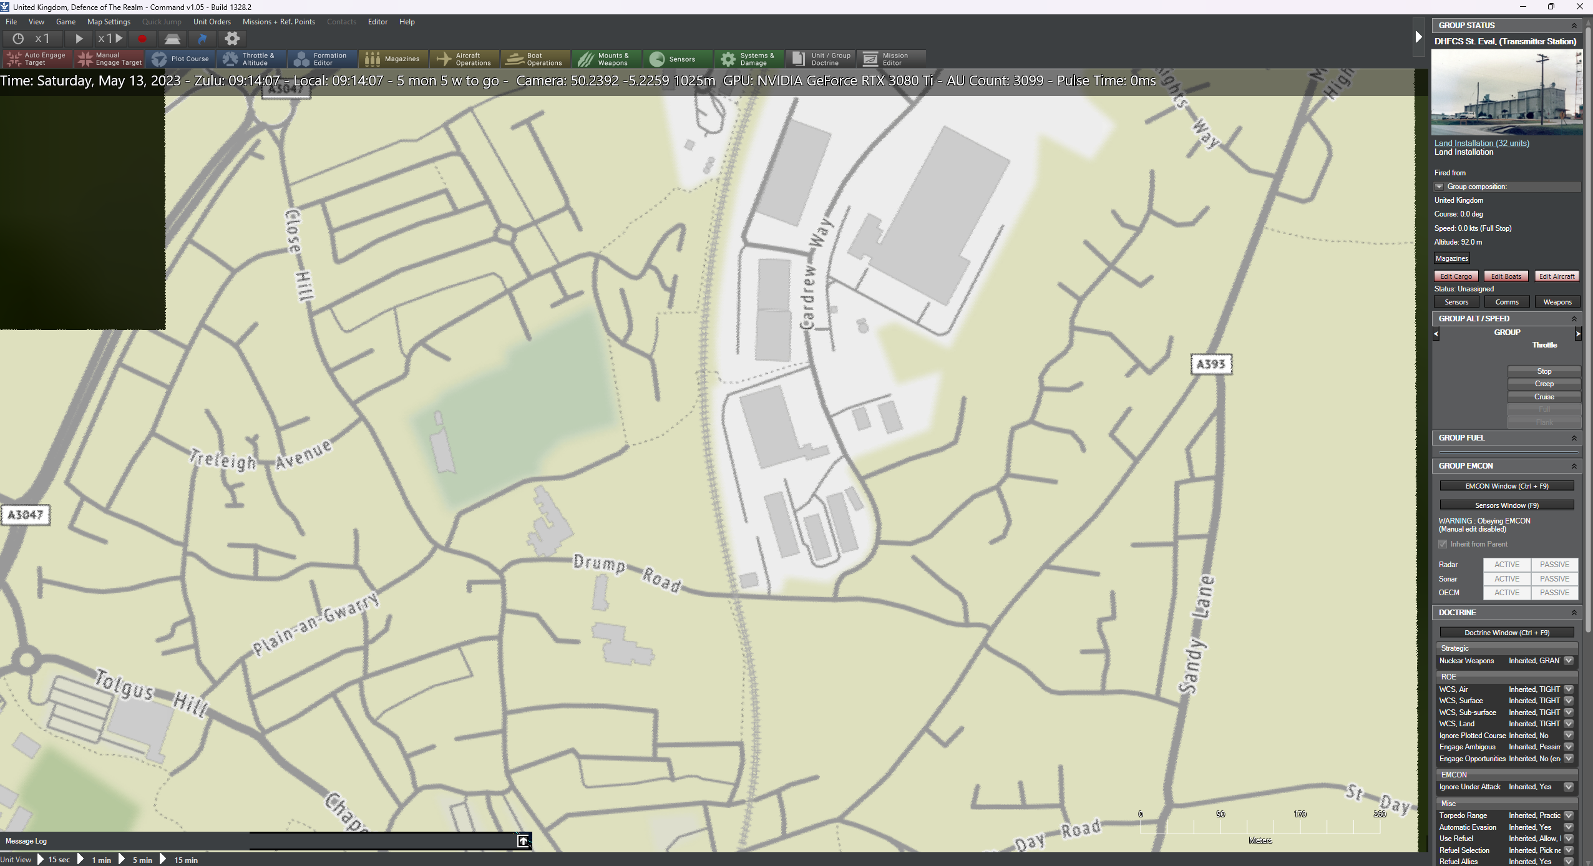The width and height of the screenshot is (1593, 866).
Task: Set Sonar EMCON to PASSIVE
Action: click(1554, 579)
